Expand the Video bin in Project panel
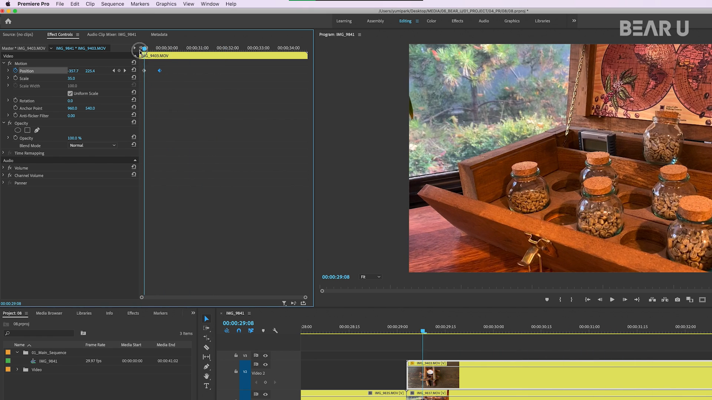Viewport: 712px width, 400px height. point(17,370)
